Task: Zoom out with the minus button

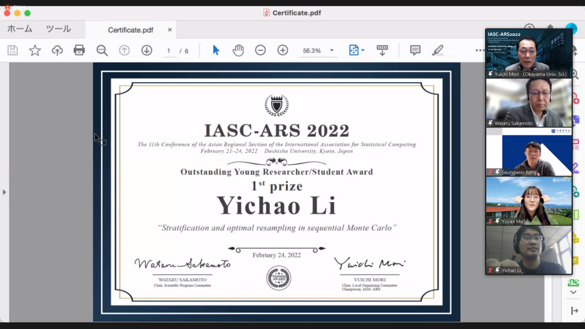Action: point(261,50)
